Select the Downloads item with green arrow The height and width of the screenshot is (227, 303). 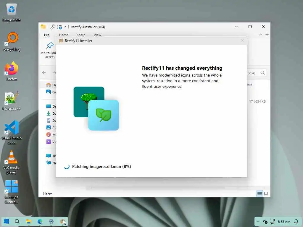click(51, 113)
